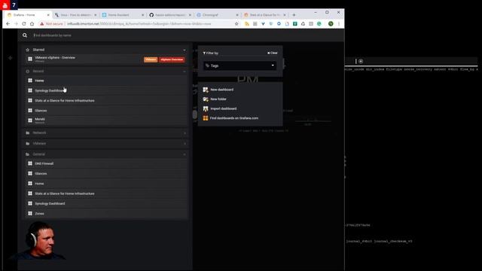The height and width of the screenshot is (271, 482).
Task: Open the DNS Firewall dashboard
Action: (x=106, y=163)
